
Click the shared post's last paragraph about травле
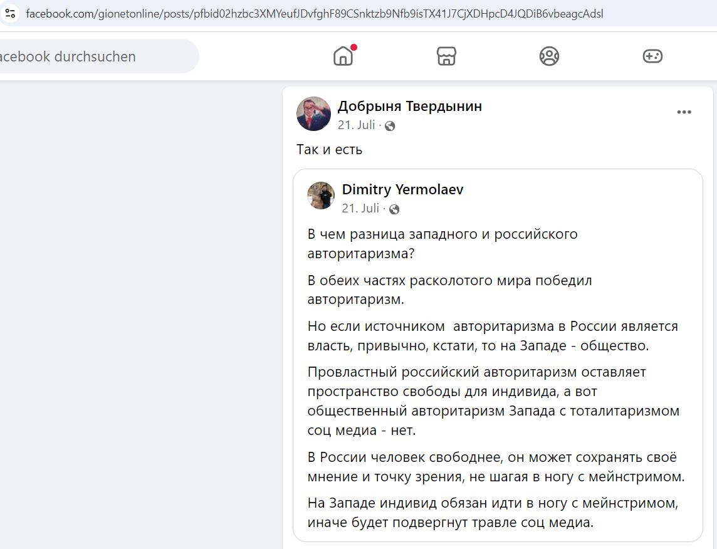(x=493, y=513)
